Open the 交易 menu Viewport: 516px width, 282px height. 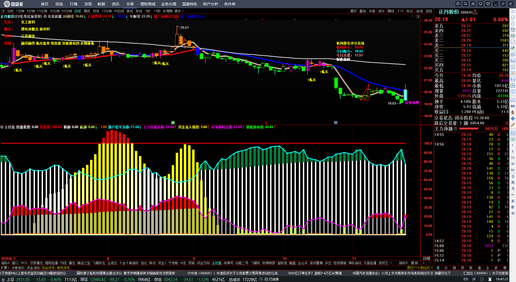130,4
